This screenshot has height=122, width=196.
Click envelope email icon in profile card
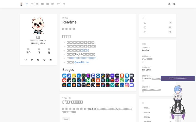(x=51, y=60)
